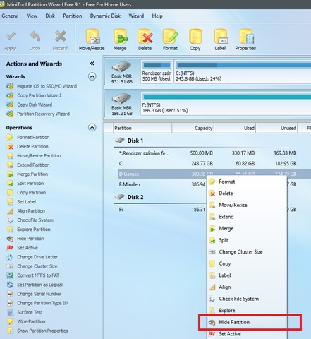Collapse the Wizards section
Screen dimensions: 311x339
(92, 76)
